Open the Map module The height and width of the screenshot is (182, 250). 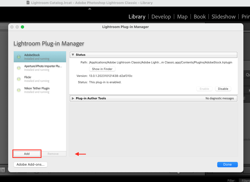(x=182, y=17)
